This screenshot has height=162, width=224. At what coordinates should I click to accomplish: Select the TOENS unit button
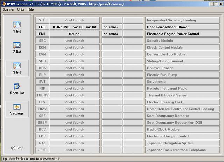42,95
